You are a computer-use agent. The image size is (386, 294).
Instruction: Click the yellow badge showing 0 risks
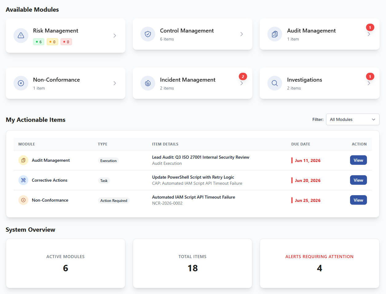(x=52, y=42)
